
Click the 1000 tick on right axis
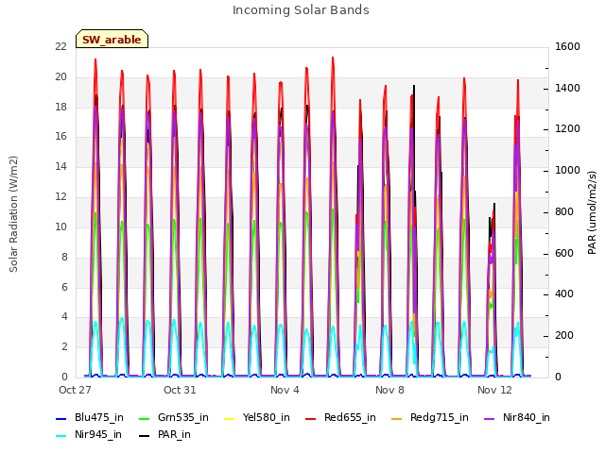point(567,170)
